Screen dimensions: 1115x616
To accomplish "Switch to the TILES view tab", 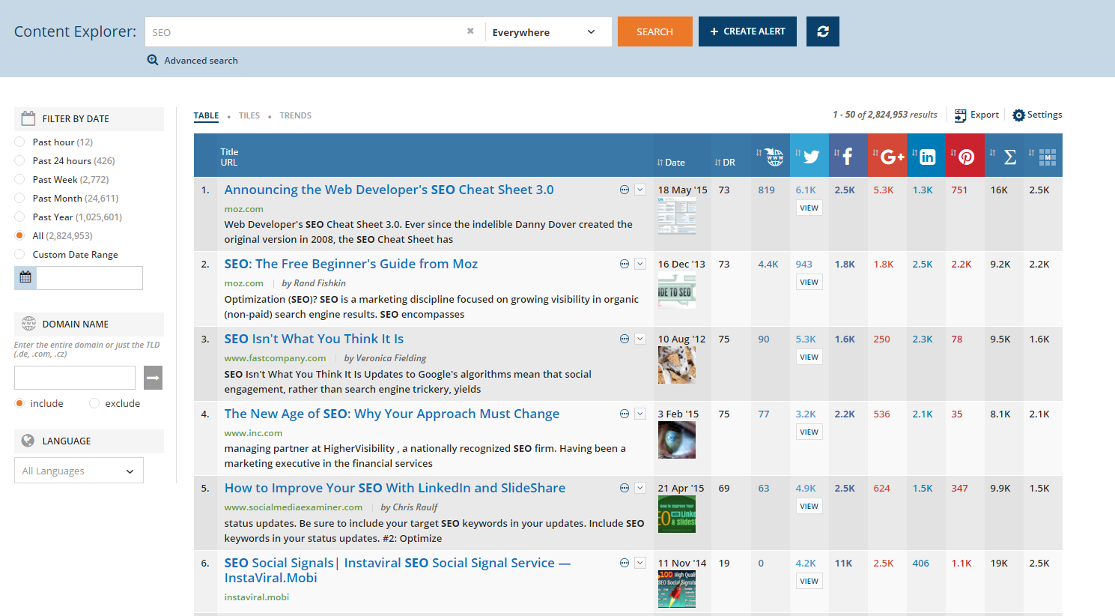I will [x=249, y=115].
